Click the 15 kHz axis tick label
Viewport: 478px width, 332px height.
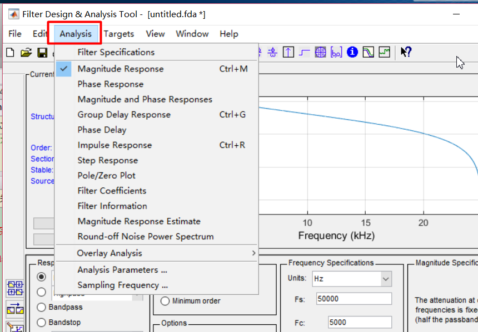click(x=366, y=223)
